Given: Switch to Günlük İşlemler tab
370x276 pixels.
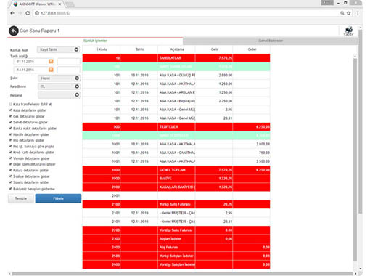Looking at the screenshot, I should pyautogui.click(x=95, y=41).
